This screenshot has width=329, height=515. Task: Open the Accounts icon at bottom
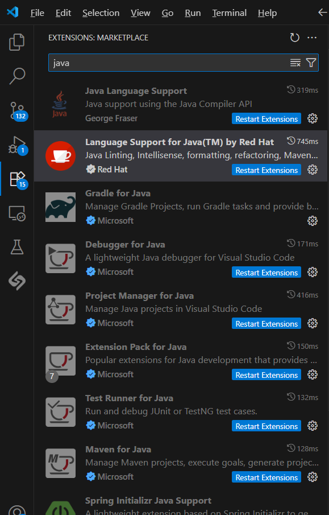16,510
